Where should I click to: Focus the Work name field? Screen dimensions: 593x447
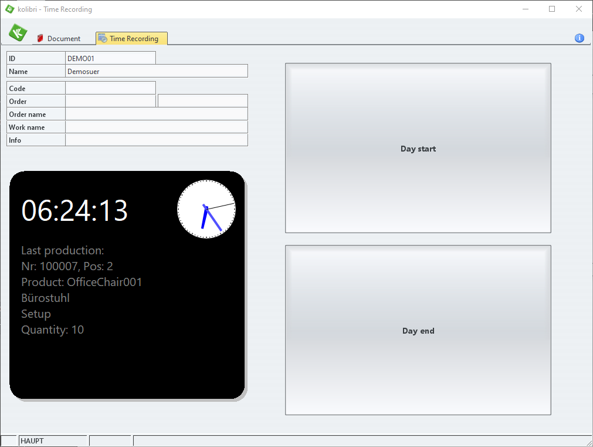(x=156, y=127)
